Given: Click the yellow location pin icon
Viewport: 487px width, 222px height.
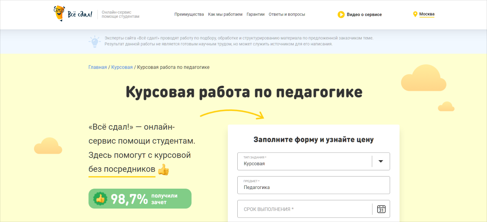Looking at the screenshot, I should tap(415, 14).
